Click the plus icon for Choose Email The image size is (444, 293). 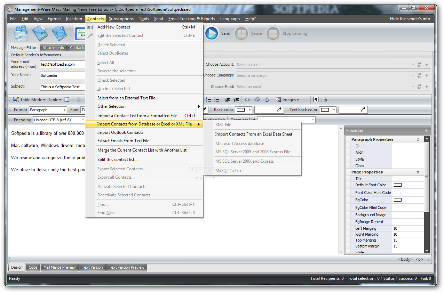427,87
